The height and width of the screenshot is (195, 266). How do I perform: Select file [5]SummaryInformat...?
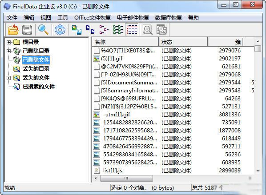coord(129,91)
